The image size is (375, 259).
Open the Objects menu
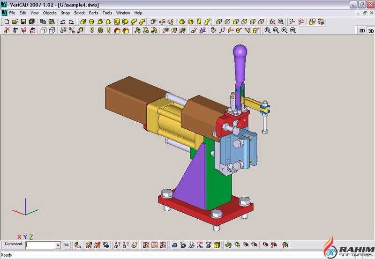[x=50, y=13]
